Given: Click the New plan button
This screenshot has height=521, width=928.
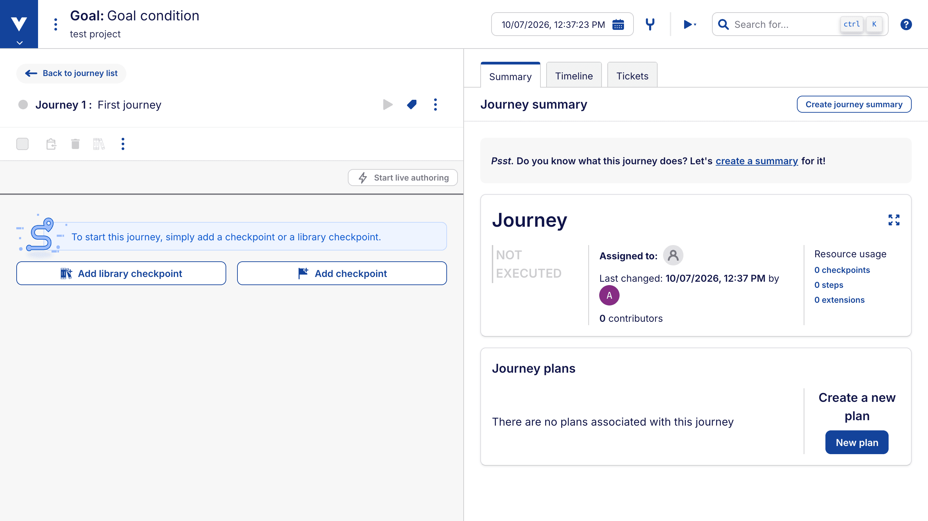Looking at the screenshot, I should [x=857, y=443].
